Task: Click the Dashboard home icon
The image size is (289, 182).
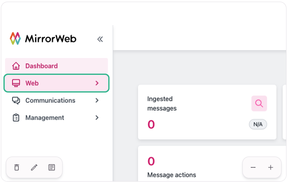Action: pos(16,66)
